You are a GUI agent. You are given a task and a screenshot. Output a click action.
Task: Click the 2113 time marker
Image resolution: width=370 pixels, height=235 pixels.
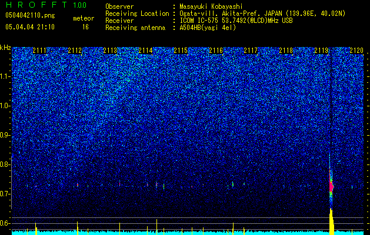point(110,51)
